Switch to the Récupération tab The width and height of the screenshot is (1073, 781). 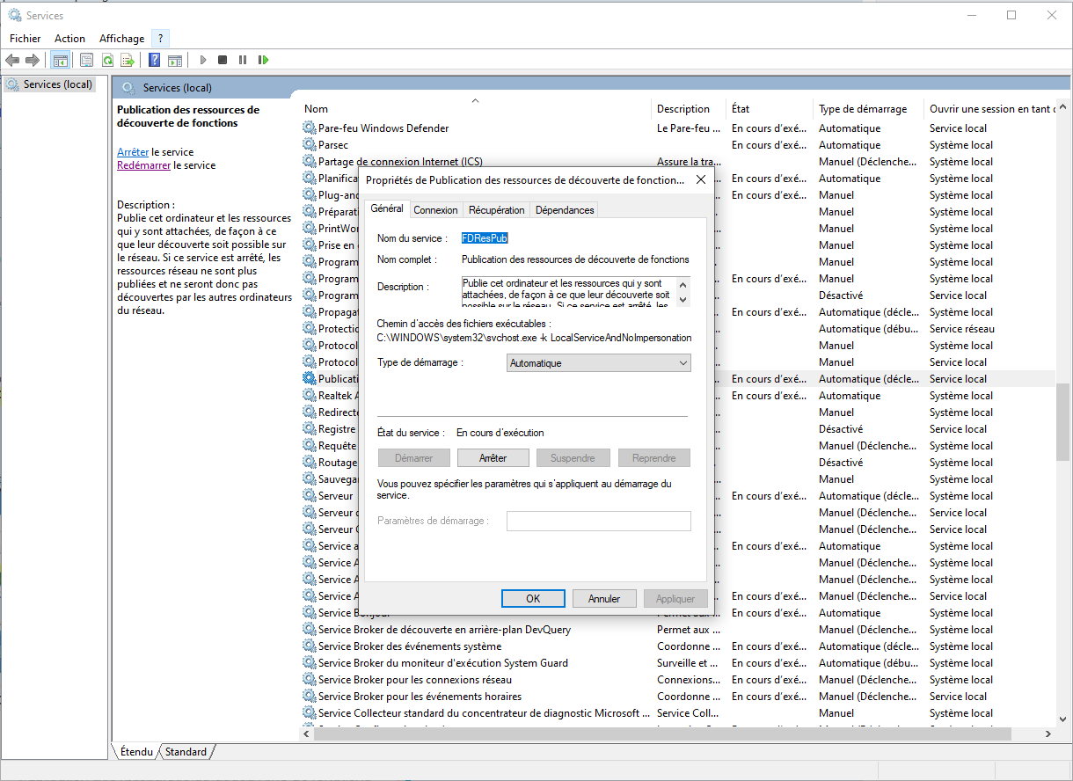tap(497, 210)
